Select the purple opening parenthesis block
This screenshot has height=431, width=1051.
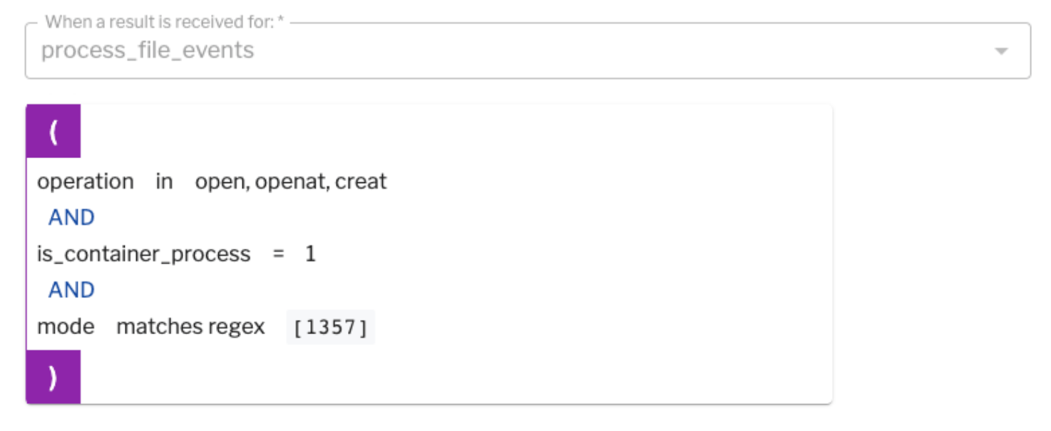(53, 130)
